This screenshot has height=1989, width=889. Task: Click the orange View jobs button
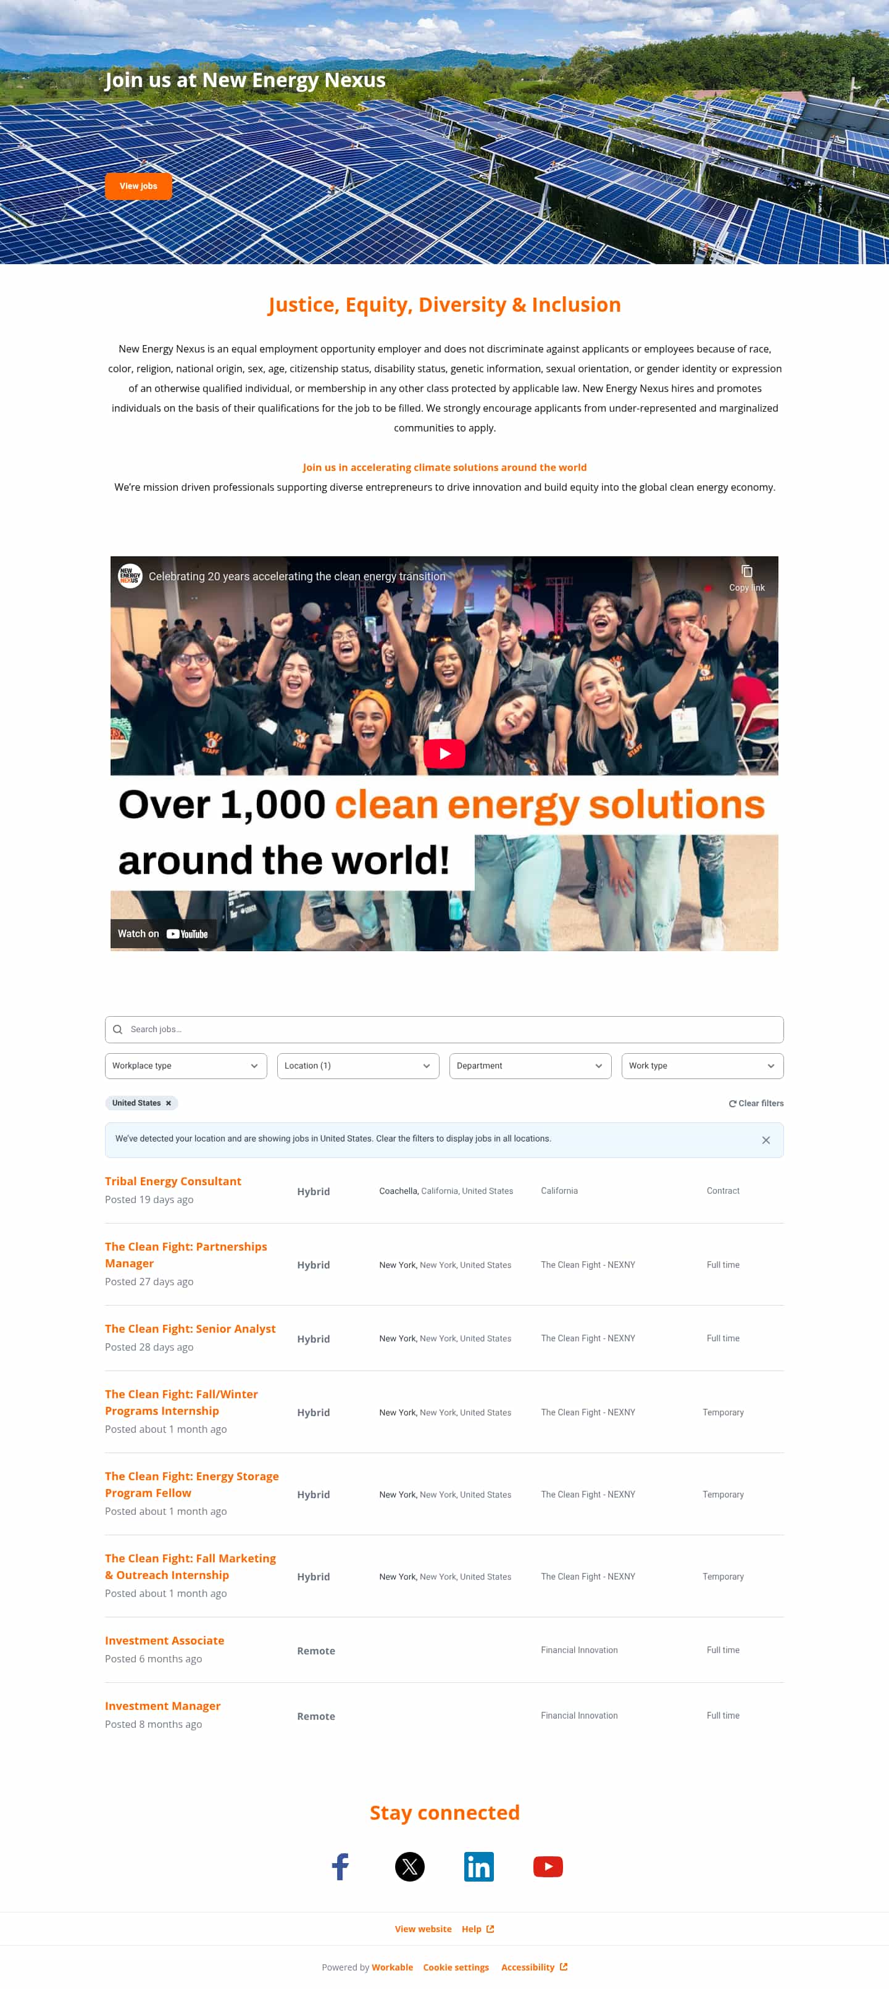(138, 186)
